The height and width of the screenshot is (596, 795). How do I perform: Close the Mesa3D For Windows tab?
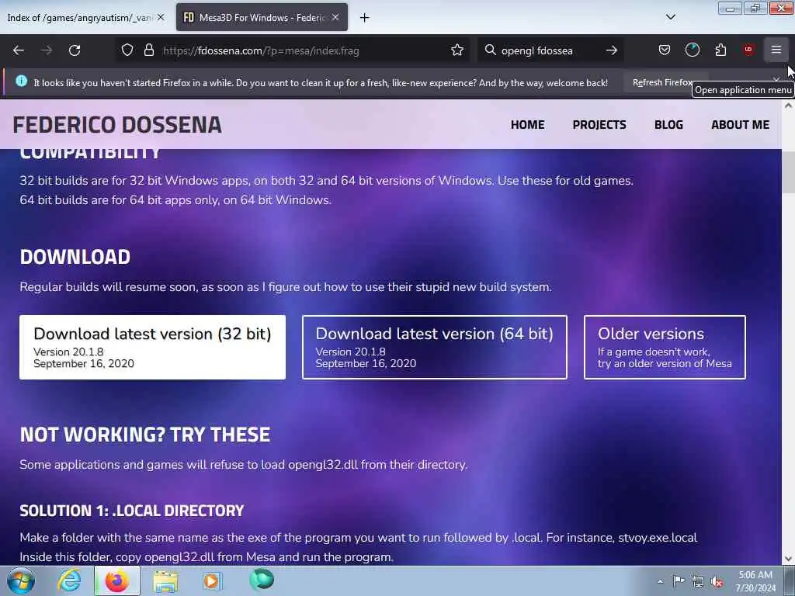pyautogui.click(x=335, y=17)
